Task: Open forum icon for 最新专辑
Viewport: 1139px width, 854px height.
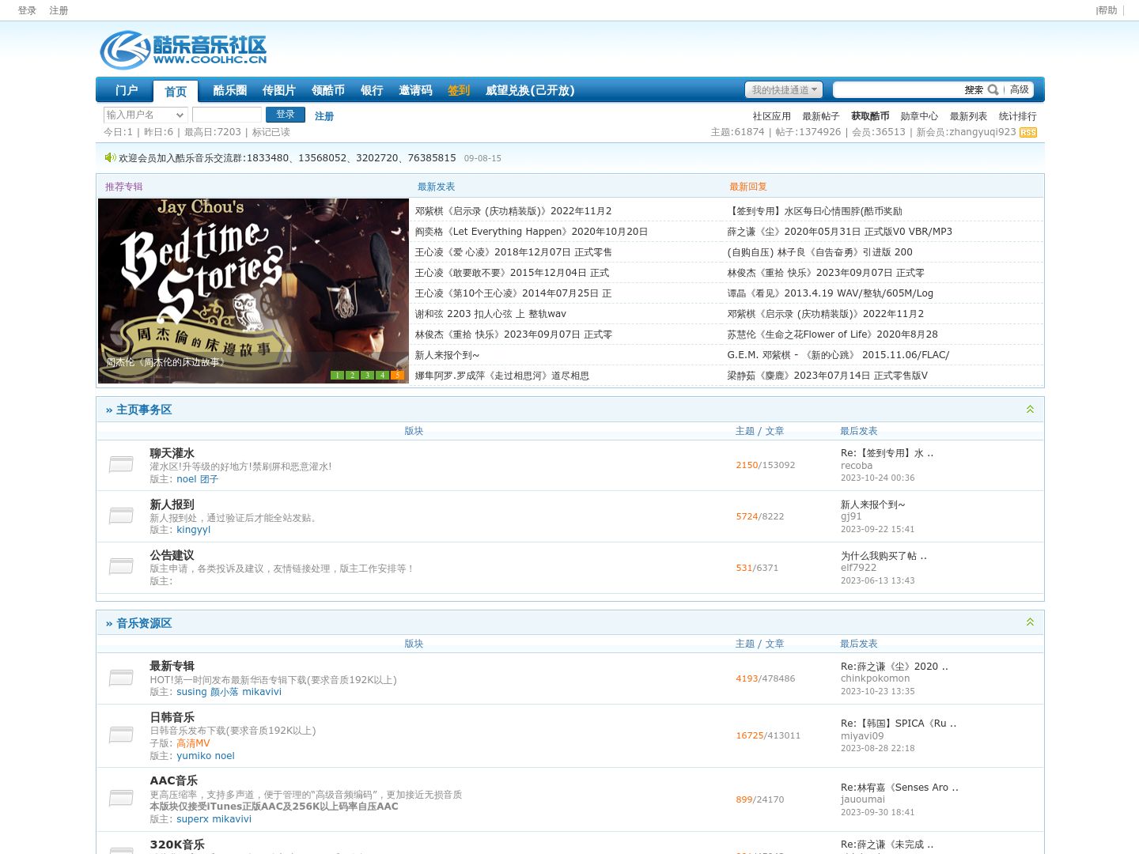Action: 121,678
